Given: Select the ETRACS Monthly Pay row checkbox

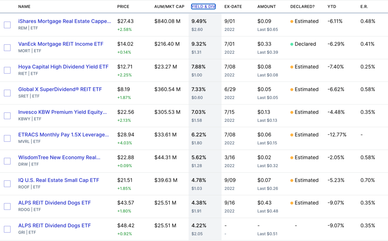Looking at the screenshot, I should point(7,138).
